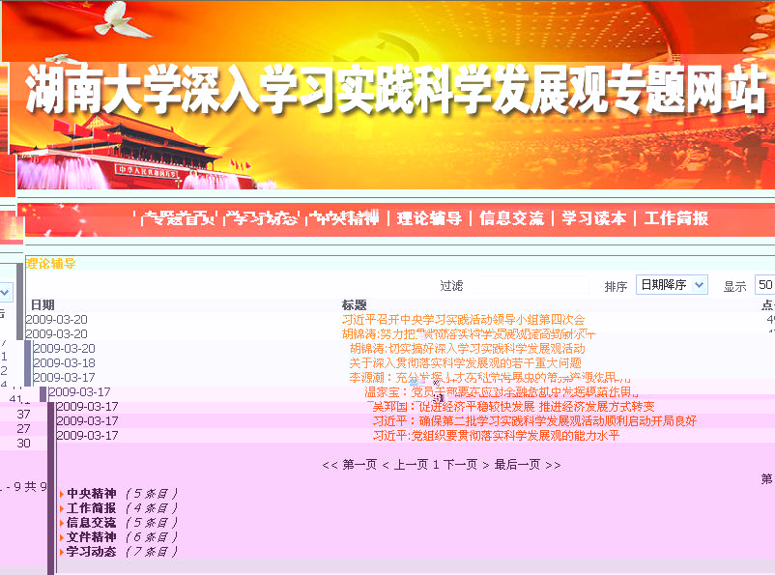Click the arrow icon beside 文件精神 category
This screenshot has height=575, width=775.
tap(62, 537)
